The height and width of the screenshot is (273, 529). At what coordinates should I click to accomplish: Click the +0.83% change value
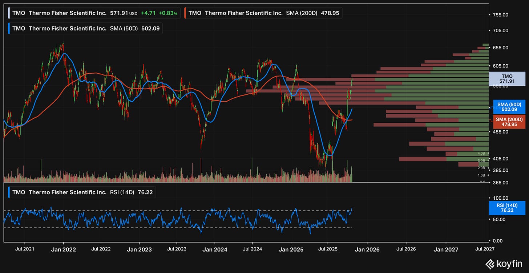pyautogui.click(x=168, y=13)
